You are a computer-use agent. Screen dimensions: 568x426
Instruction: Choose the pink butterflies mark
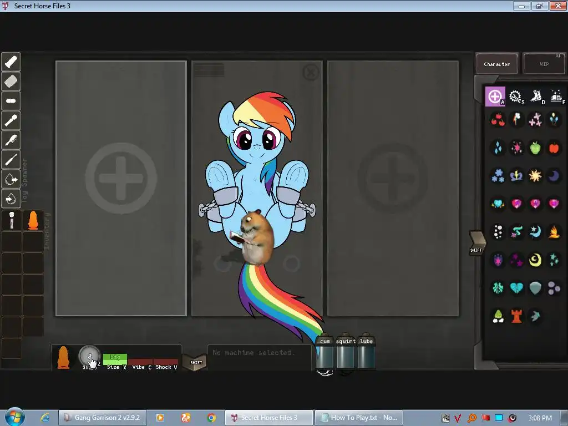[535, 120]
